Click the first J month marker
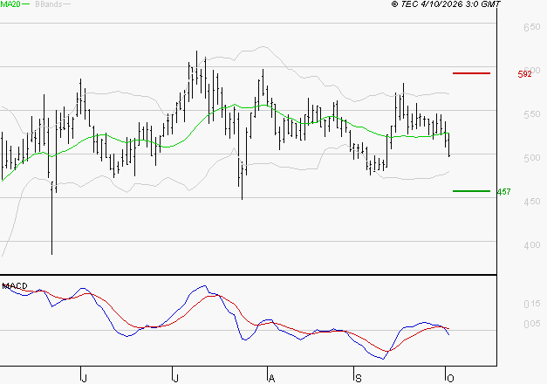547x384 pixels. point(84,379)
